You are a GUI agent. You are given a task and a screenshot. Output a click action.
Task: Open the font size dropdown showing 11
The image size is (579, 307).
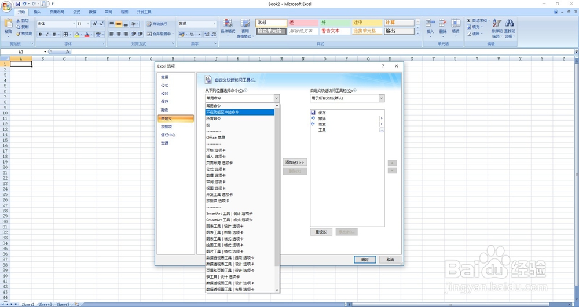(88, 24)
